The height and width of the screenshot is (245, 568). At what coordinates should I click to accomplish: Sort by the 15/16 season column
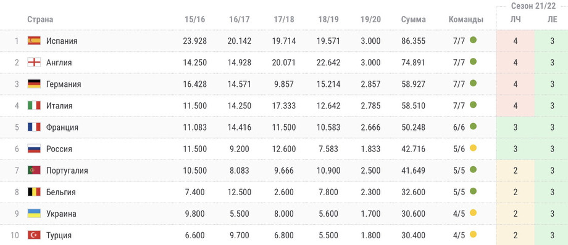click(x=194, y=20)
